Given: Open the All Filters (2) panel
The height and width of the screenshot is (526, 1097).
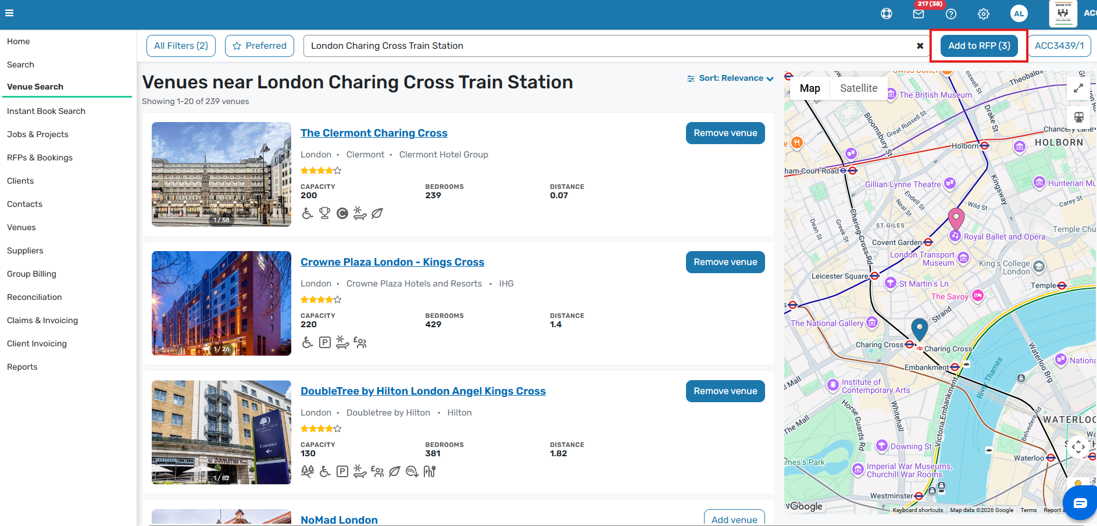Looking at the screenshot, I should click(181, 46).
